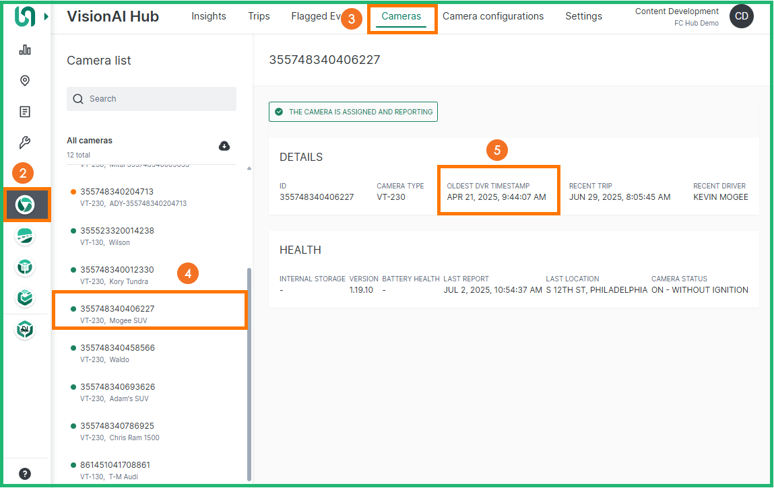This screenshot has width=774, height=488.
Task: Open the document reports sidebar icon
Action: (25, 112)
